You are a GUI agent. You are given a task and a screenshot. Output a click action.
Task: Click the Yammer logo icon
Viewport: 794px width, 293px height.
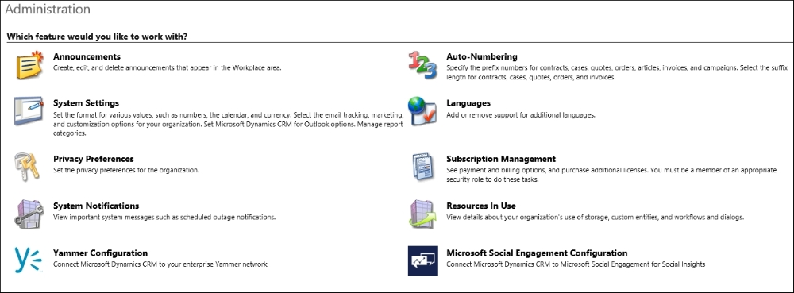click(x=28, y=260)
